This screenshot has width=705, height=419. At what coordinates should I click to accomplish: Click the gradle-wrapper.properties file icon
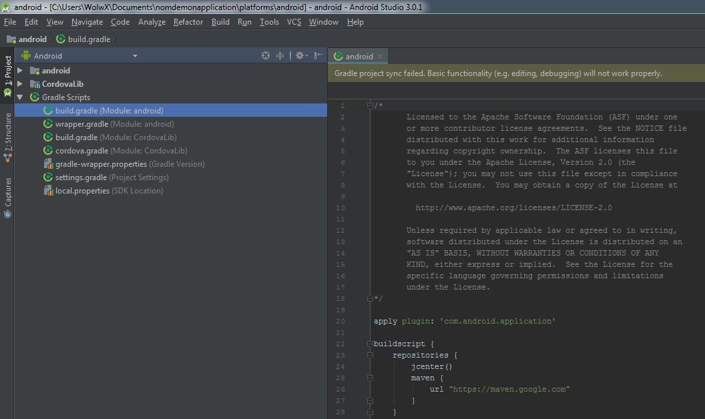pyautogui.click(x=48, y=164)
